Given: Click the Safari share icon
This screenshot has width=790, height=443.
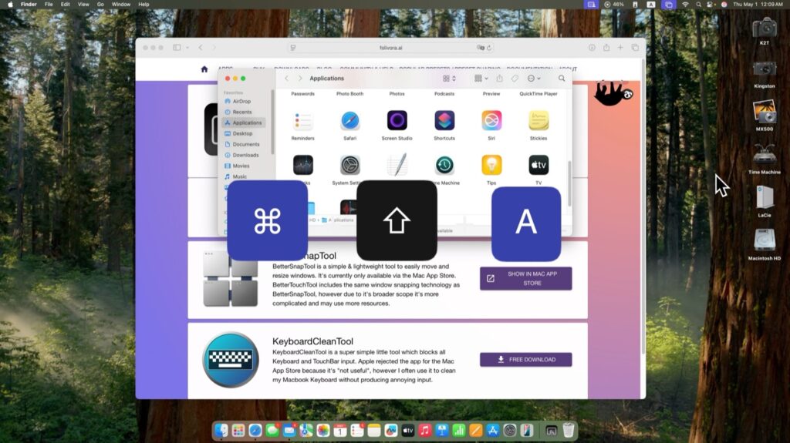Looking at the screenshot, I should point(606,47).
